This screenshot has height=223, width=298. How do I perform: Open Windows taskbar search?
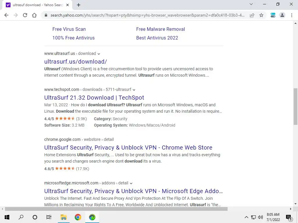click(x=21, y=217)
